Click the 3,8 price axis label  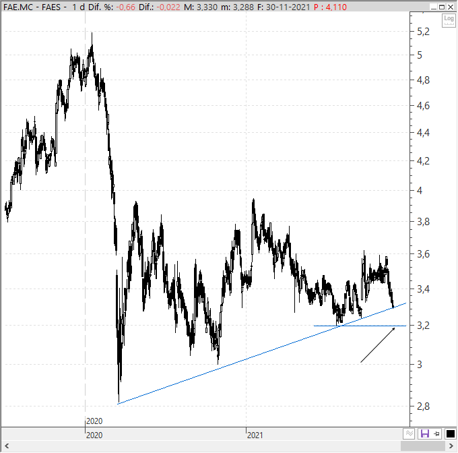(x=423, y=222)
